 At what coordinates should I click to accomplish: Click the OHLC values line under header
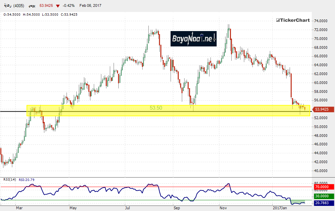(x=40, y=14)
